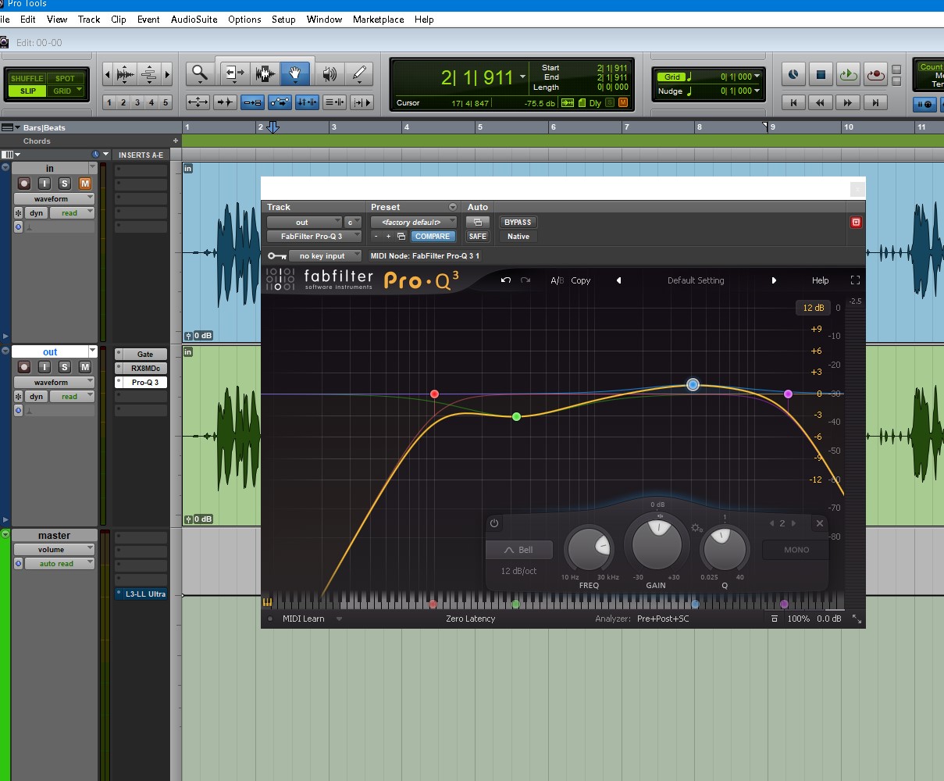
Task: Unmute the 'in' track
Action: click(x=85, y=184)
